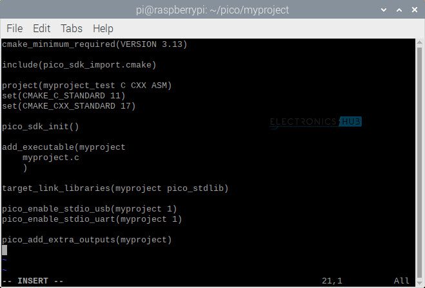Viewport: 425px width, 288px height.
Task: Click the pico_enable_stdio_usb line
Action: click(x=89, y=209)
